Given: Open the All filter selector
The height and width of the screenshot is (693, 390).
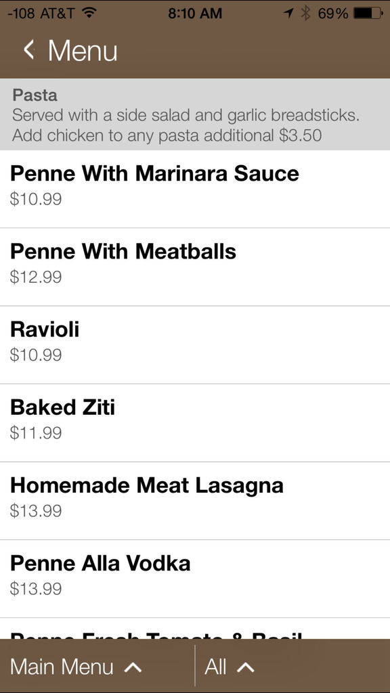Looking at the screenshot, I should [292, 666].
